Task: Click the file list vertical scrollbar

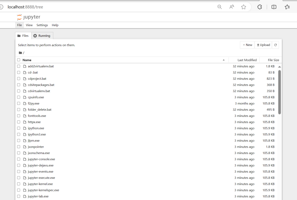Action: tap(279, 92)
